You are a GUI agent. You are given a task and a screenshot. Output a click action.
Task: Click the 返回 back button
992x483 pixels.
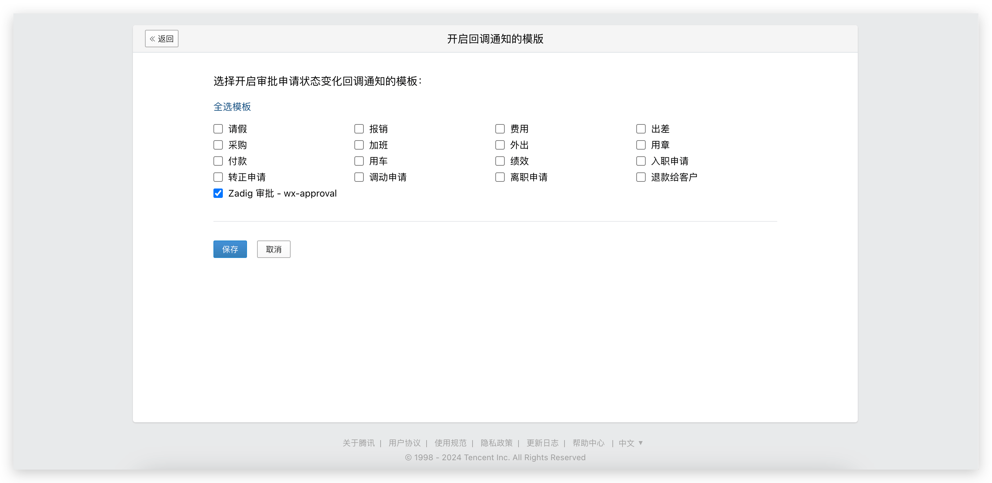coord(161,39)
